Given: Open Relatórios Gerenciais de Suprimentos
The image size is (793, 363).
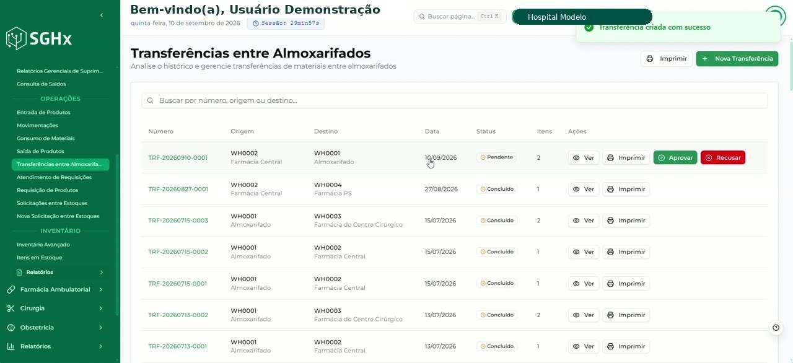Looking at the screenshot, I should coord(60,71).
